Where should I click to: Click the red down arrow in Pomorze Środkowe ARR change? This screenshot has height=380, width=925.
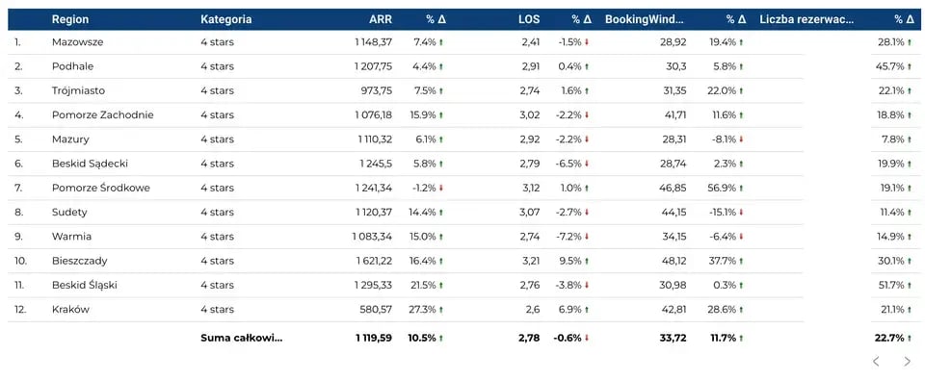[441, 188]
